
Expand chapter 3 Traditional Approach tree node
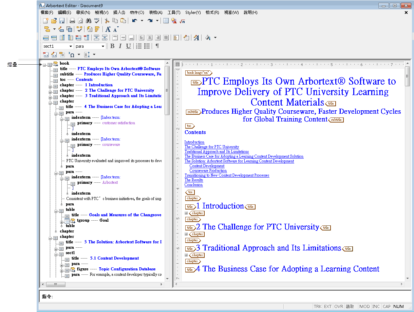click(x=50, y=97)
